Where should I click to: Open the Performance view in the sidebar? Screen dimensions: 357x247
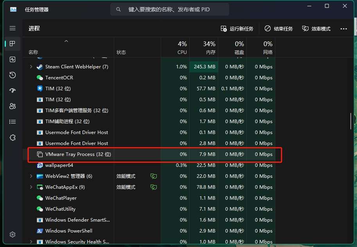[x=12, y=59]
